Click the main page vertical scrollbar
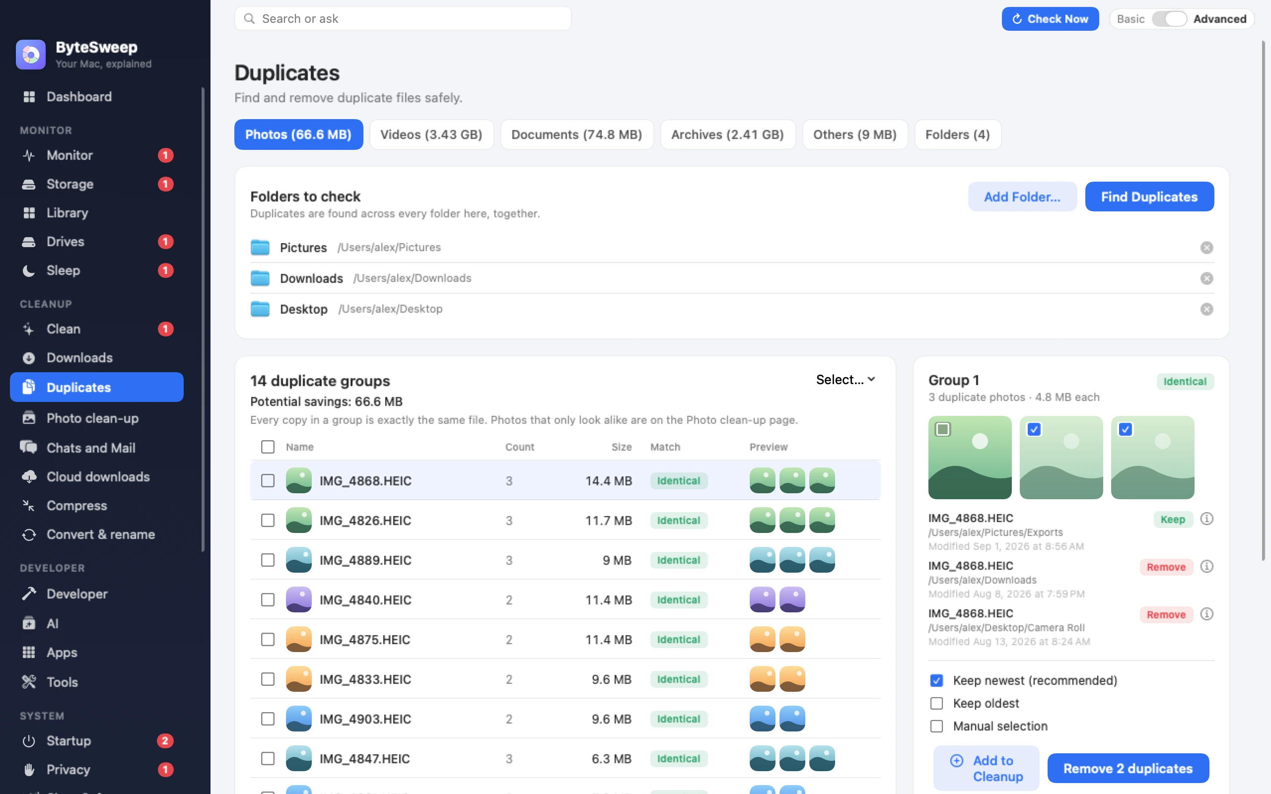Screen dimensions: 1271x794 (1264, 300)
